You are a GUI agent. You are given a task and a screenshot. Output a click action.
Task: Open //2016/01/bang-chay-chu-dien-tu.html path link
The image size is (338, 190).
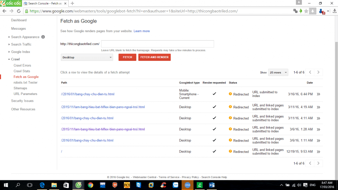[x=88, y=94]
